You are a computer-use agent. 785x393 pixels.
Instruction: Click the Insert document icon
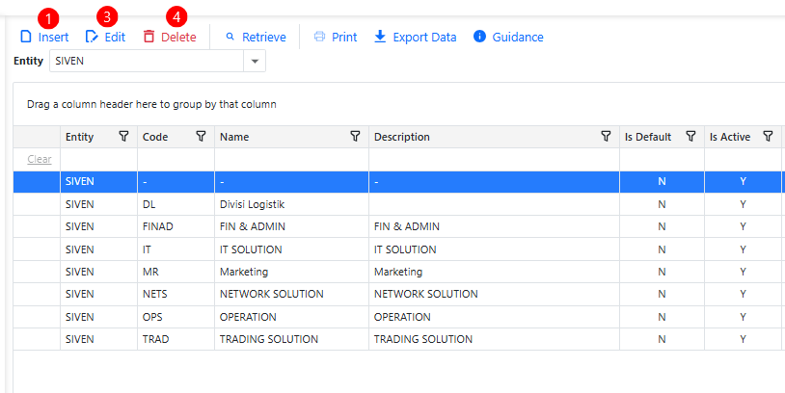25,37
